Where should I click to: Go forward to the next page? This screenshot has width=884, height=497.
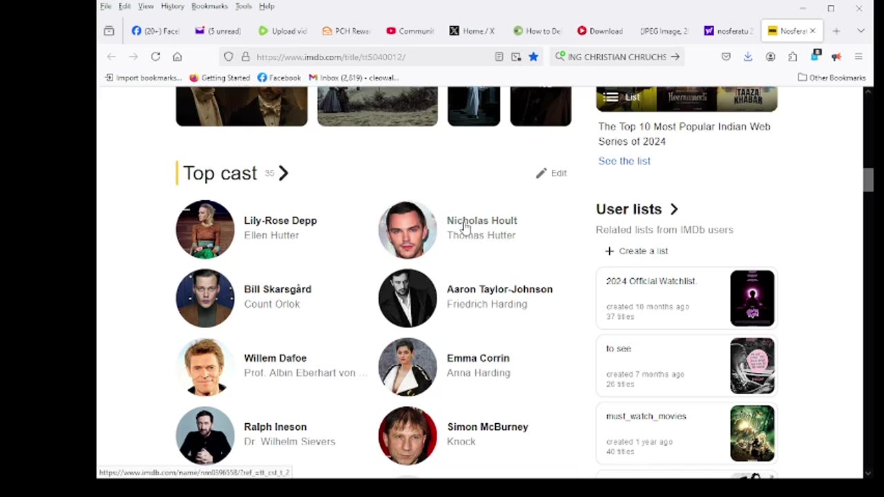[133, 57]
